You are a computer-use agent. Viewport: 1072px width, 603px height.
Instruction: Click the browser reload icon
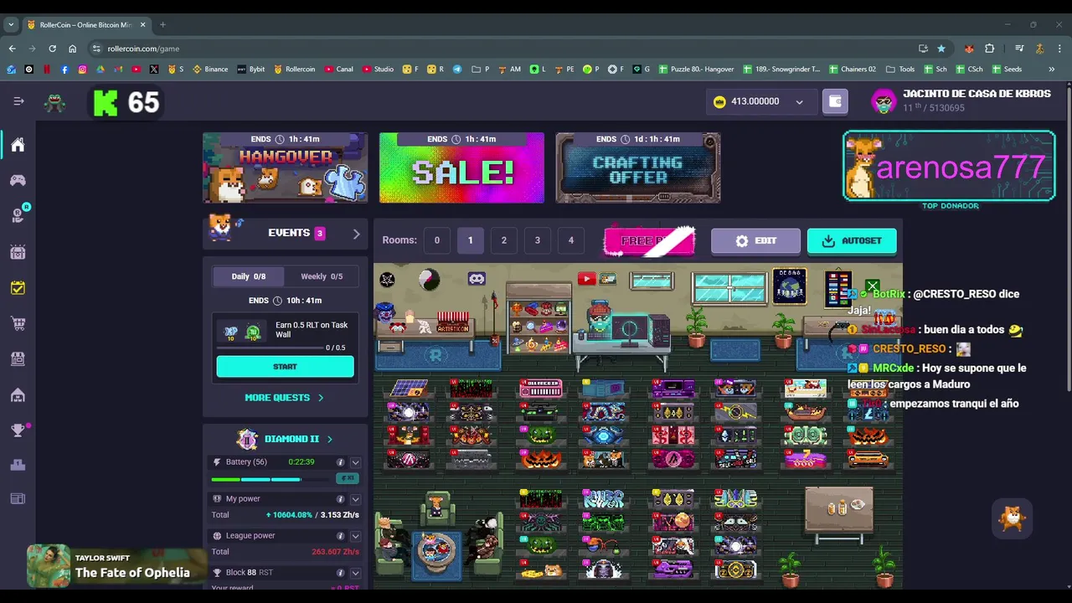pyautogui.click(x=52, y=49)
